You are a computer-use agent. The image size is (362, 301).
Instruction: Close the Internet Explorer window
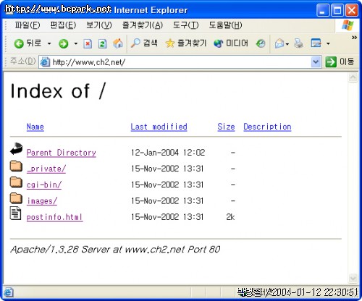tap(352, 10)
